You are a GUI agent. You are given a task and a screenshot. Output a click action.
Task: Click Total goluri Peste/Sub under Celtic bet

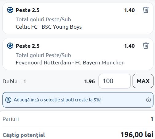coord(43,19)
